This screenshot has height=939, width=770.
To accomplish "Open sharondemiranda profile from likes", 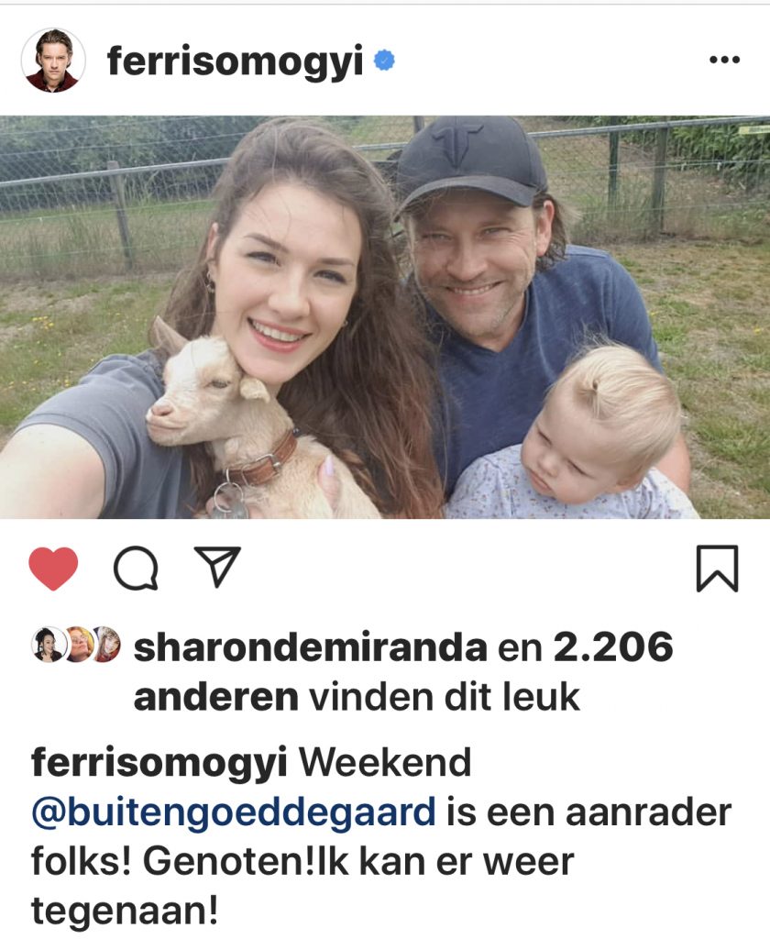I will click(x=310, y=647).
